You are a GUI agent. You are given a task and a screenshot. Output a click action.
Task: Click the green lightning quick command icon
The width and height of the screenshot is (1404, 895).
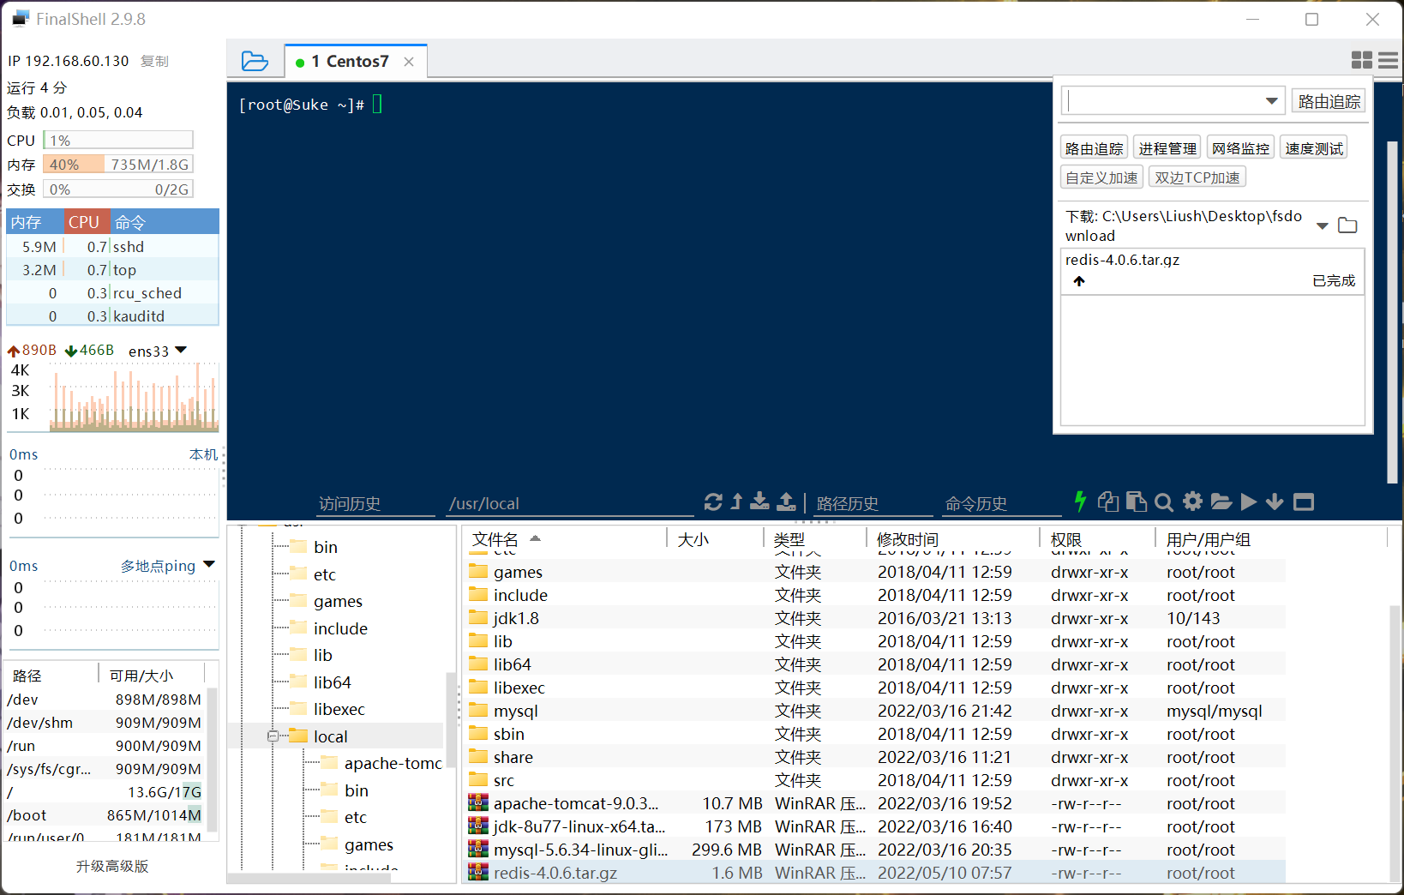pos(1080,502)
